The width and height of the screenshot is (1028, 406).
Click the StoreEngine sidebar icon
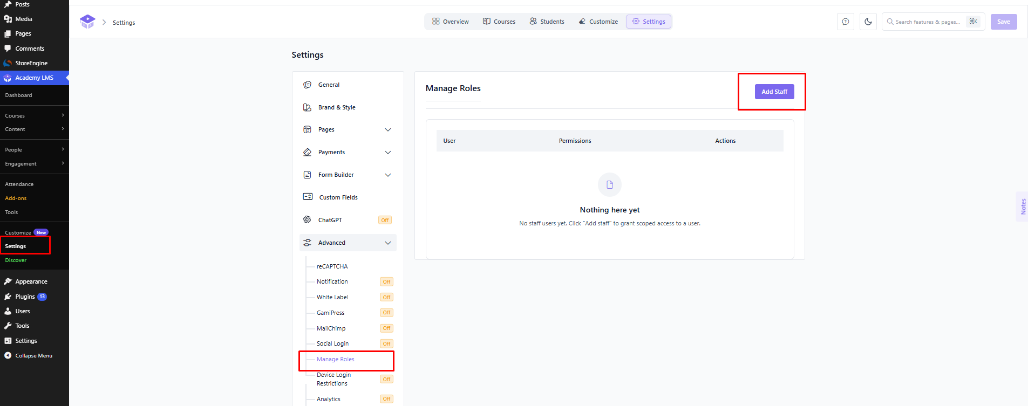coord(8,63)
